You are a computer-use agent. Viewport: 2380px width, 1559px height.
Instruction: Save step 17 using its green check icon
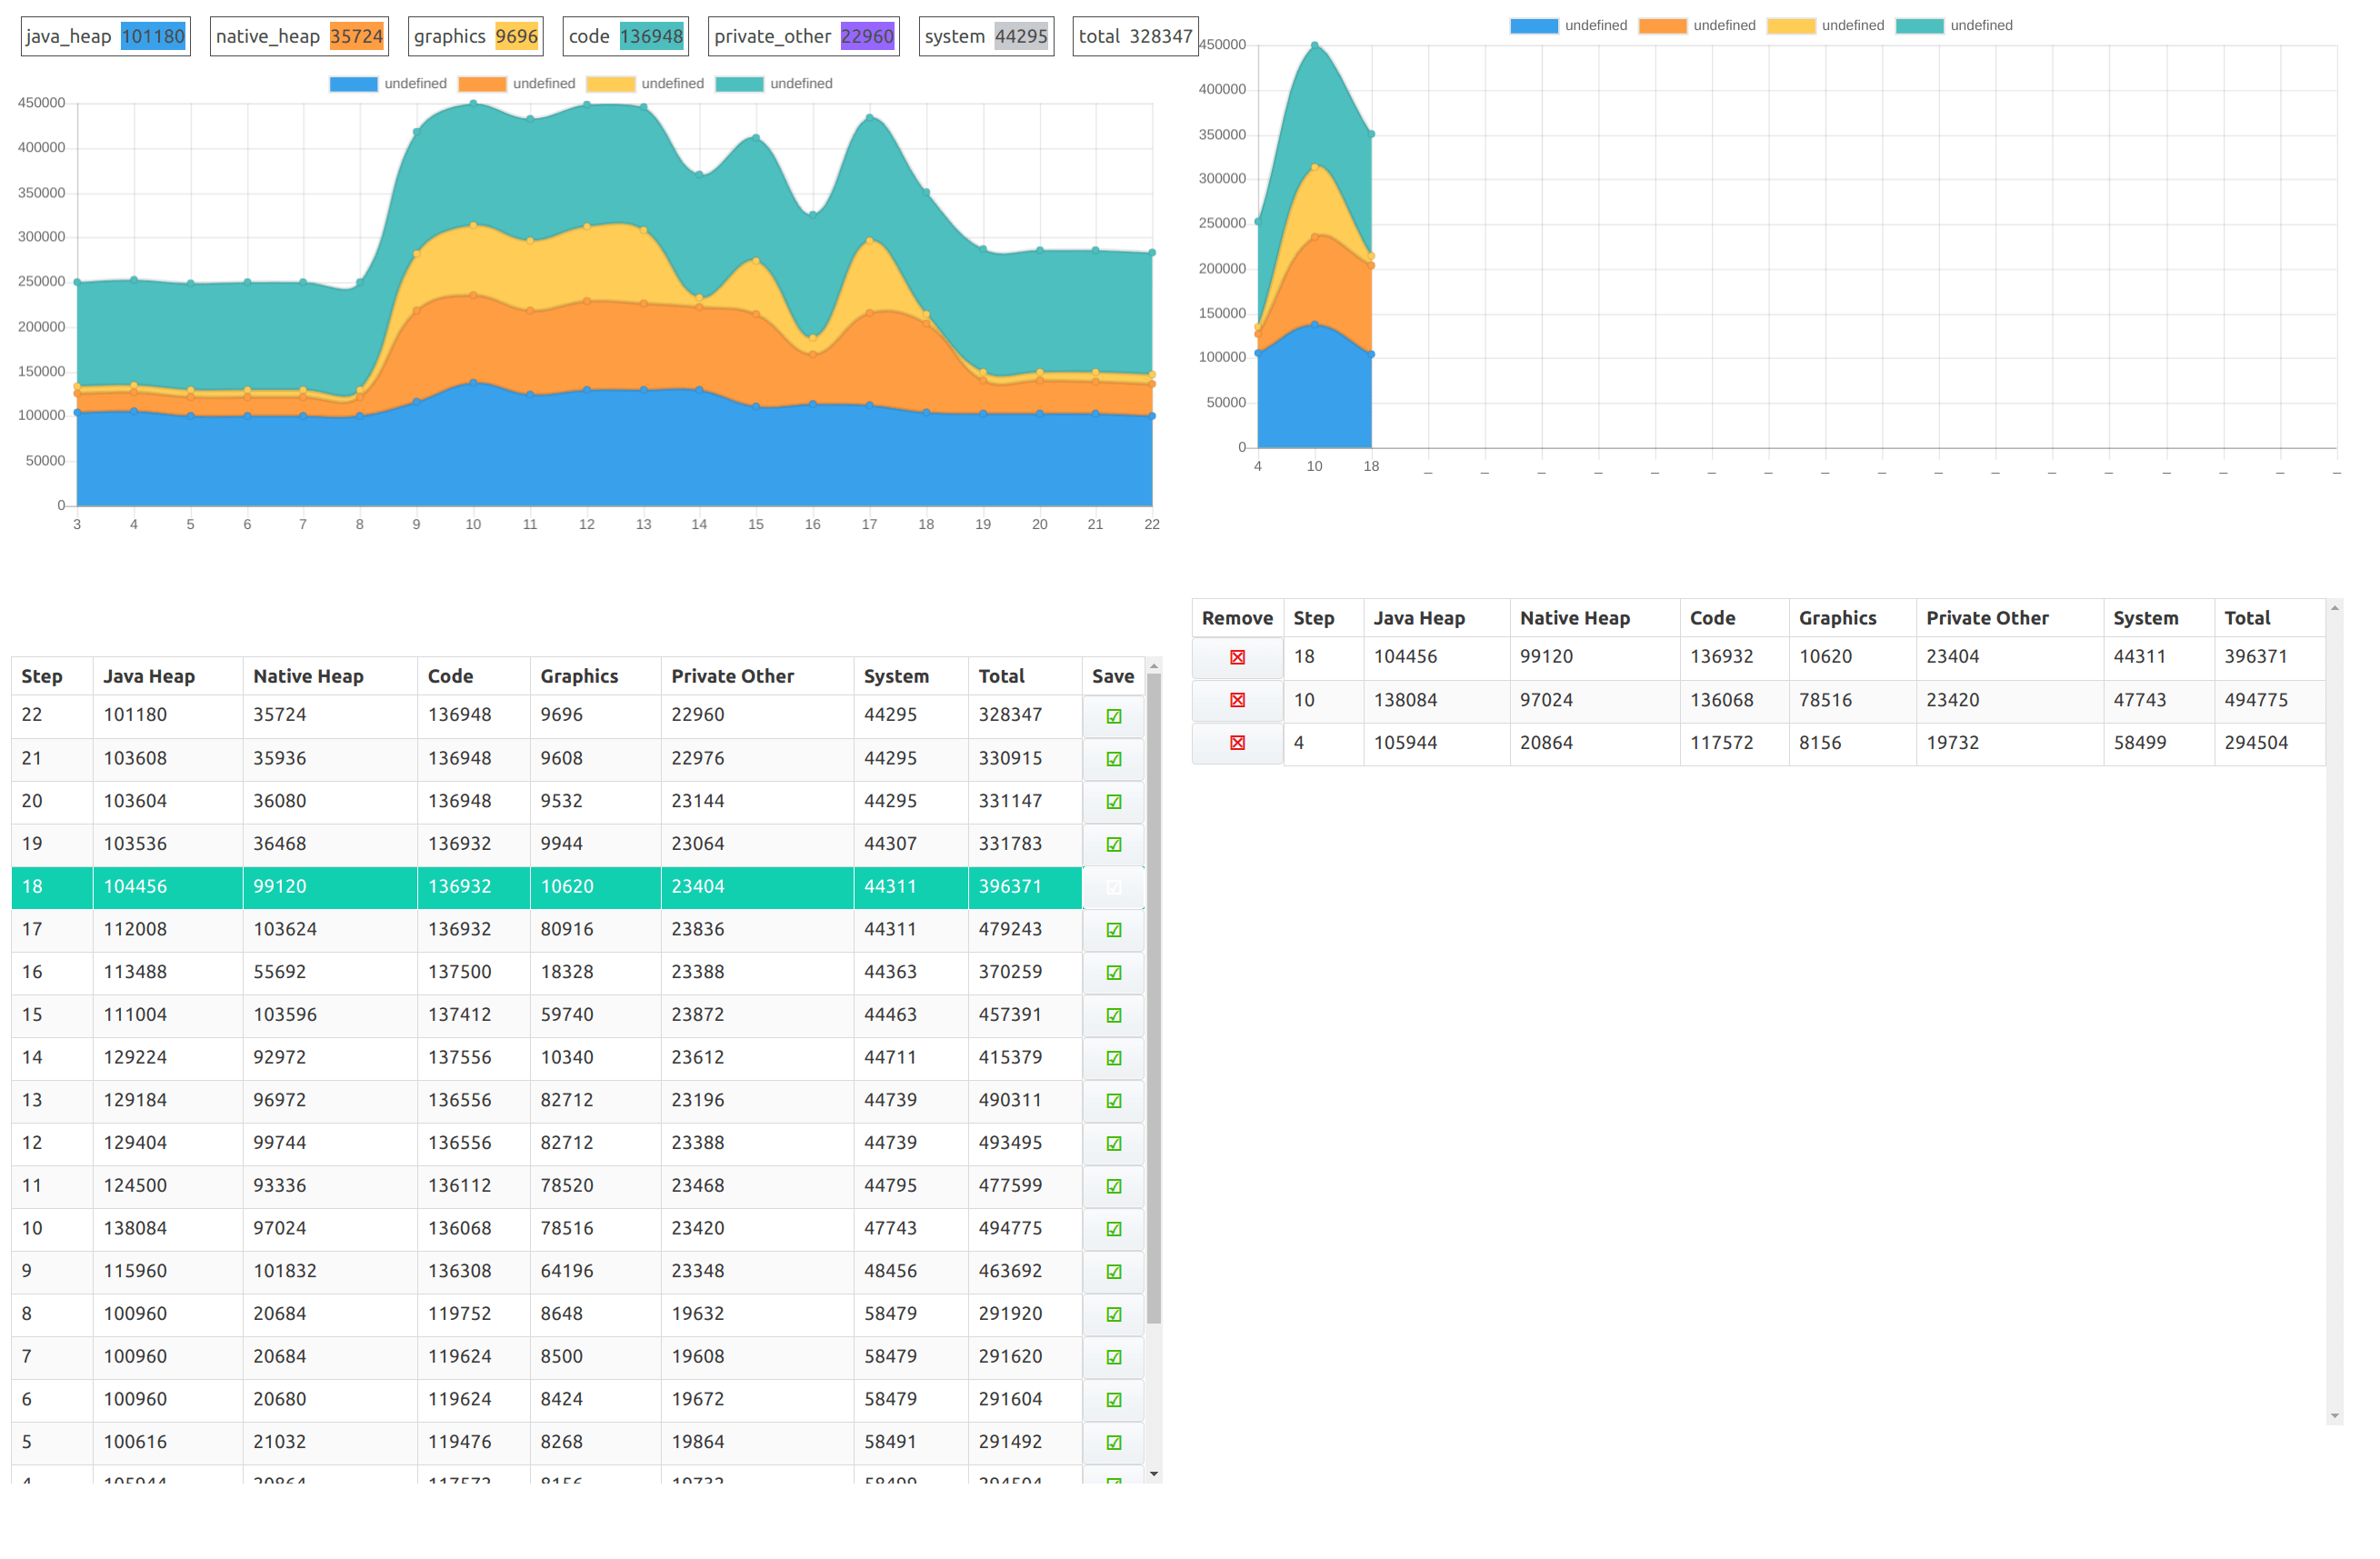click(1113, 930)
